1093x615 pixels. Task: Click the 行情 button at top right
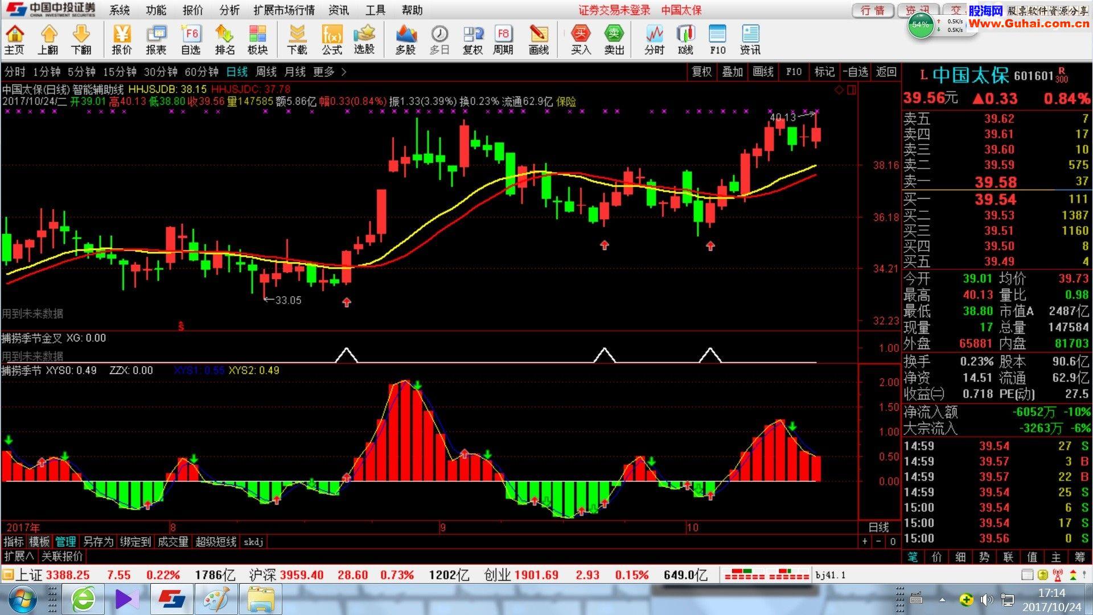point(873,10)
